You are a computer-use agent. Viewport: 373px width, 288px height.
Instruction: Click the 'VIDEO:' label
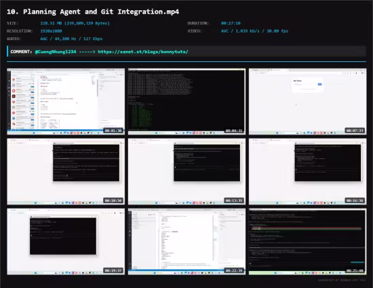pos(195,31)
